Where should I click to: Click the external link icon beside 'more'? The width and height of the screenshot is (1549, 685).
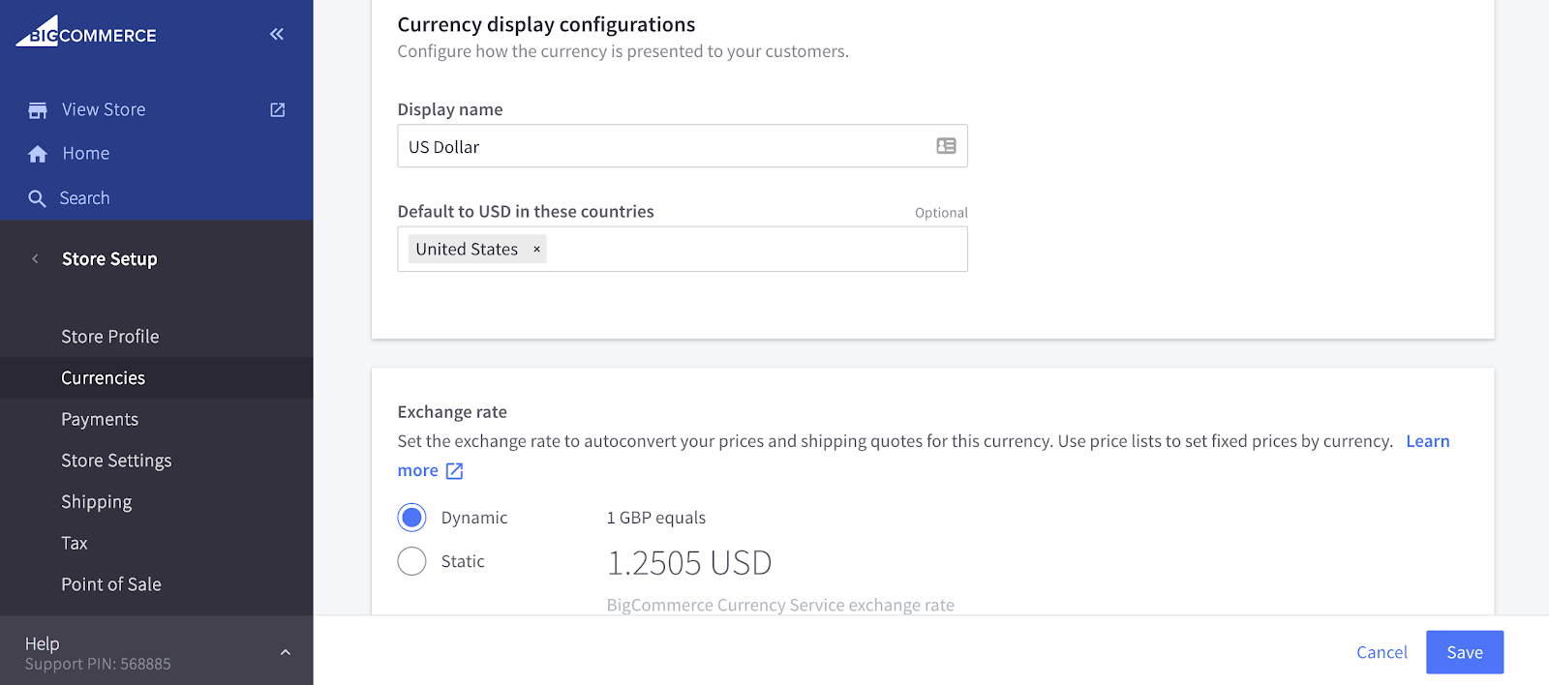pos(455,471)
